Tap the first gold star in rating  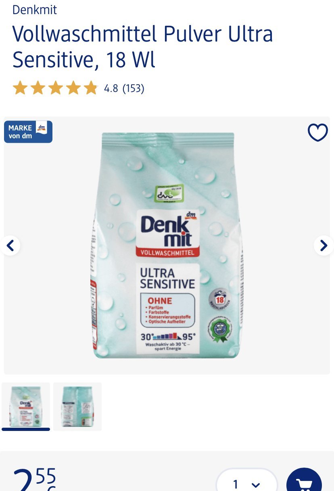(20, 88)
